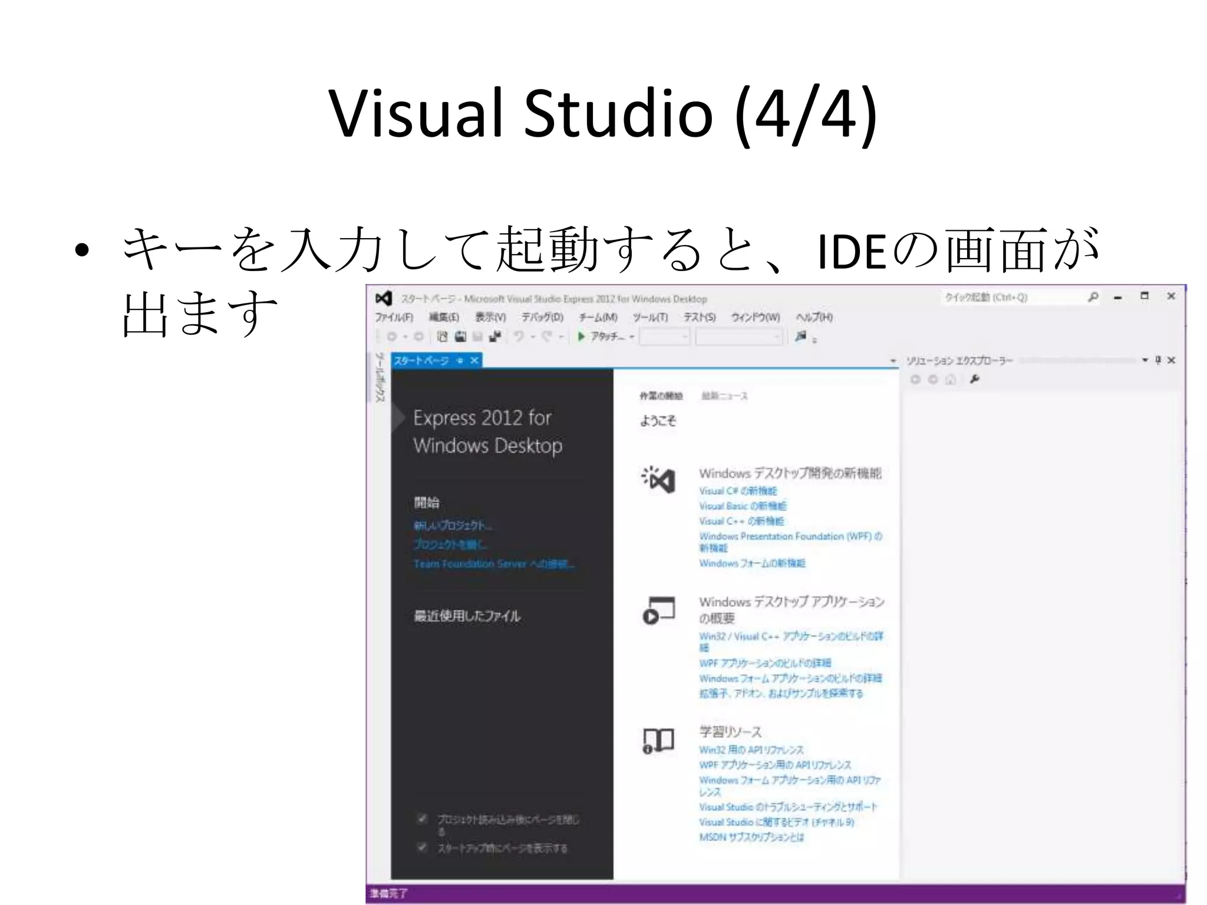Open the Visual C# の新機能 link
This screenshot has width=1207, height=905.
click(738, 491)
